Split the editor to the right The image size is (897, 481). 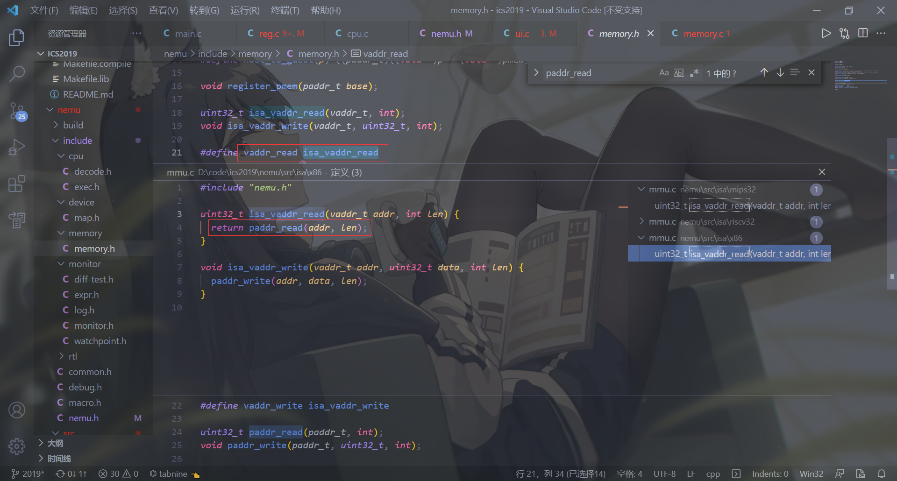[x=863, y=34]
